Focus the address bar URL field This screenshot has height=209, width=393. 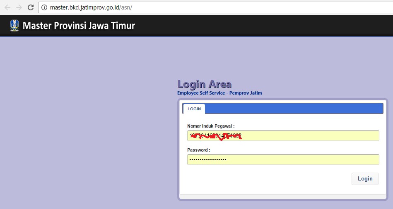(x=215, y=7)
